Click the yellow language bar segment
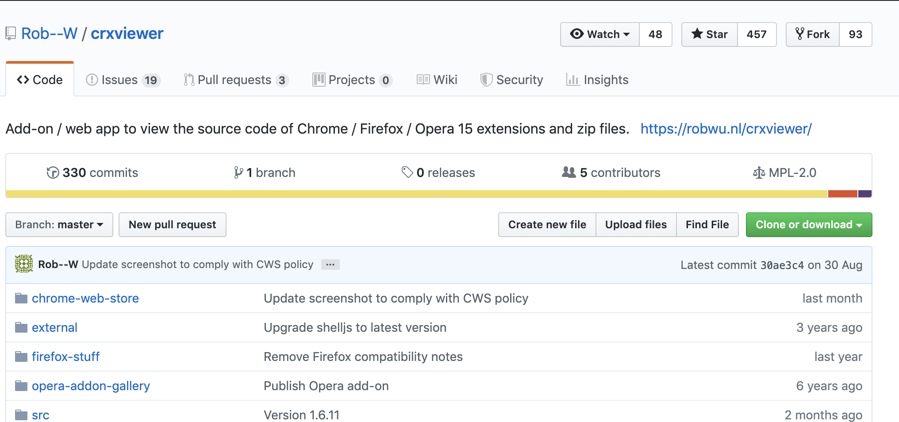 coord(416,194)
